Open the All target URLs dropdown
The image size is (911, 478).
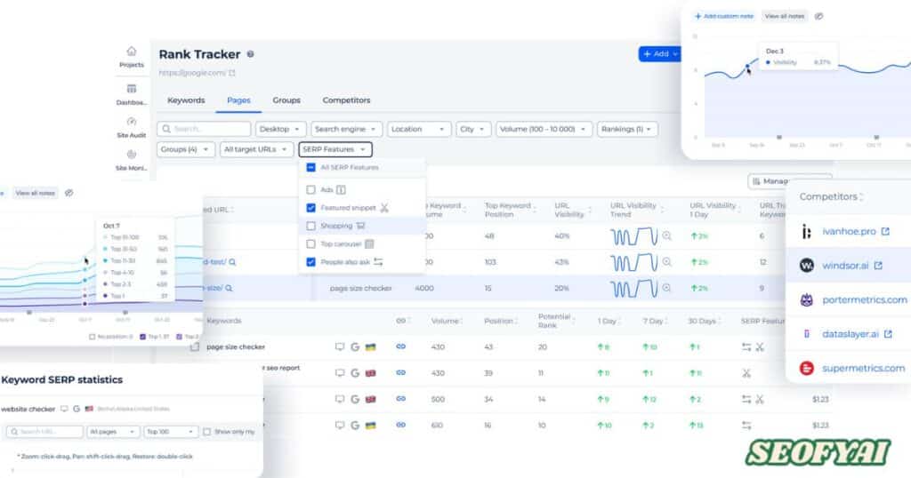[256, 149]
